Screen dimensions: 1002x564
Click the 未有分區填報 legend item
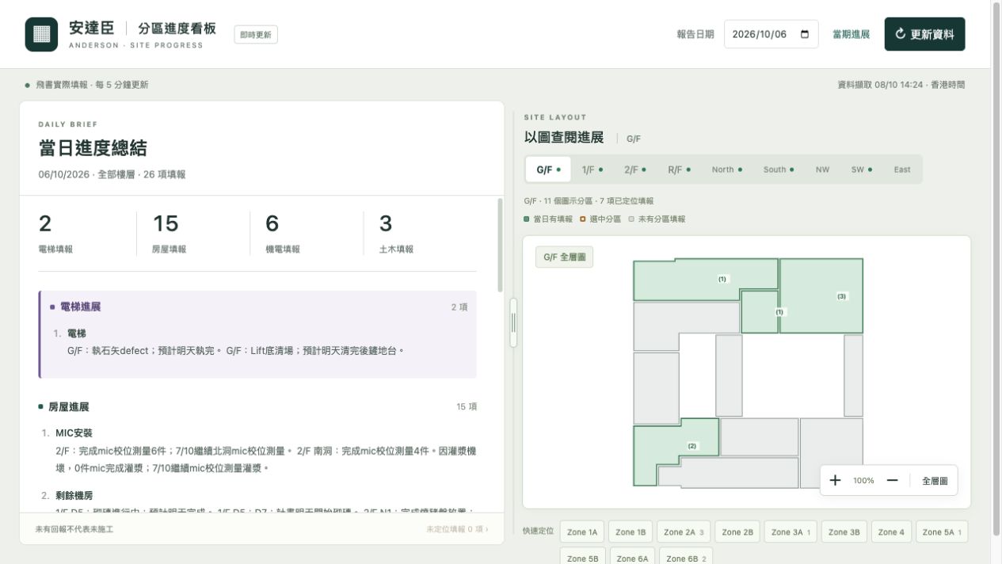pos(657,219)
